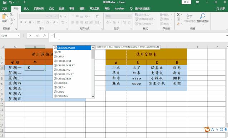Click the wrap text icon

[97, 16]
